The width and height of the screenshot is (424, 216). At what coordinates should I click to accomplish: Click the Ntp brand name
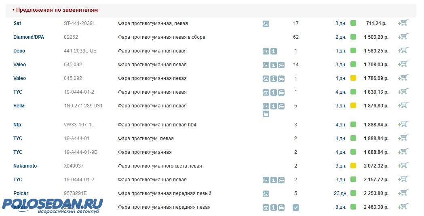click(x=18, y=125)
